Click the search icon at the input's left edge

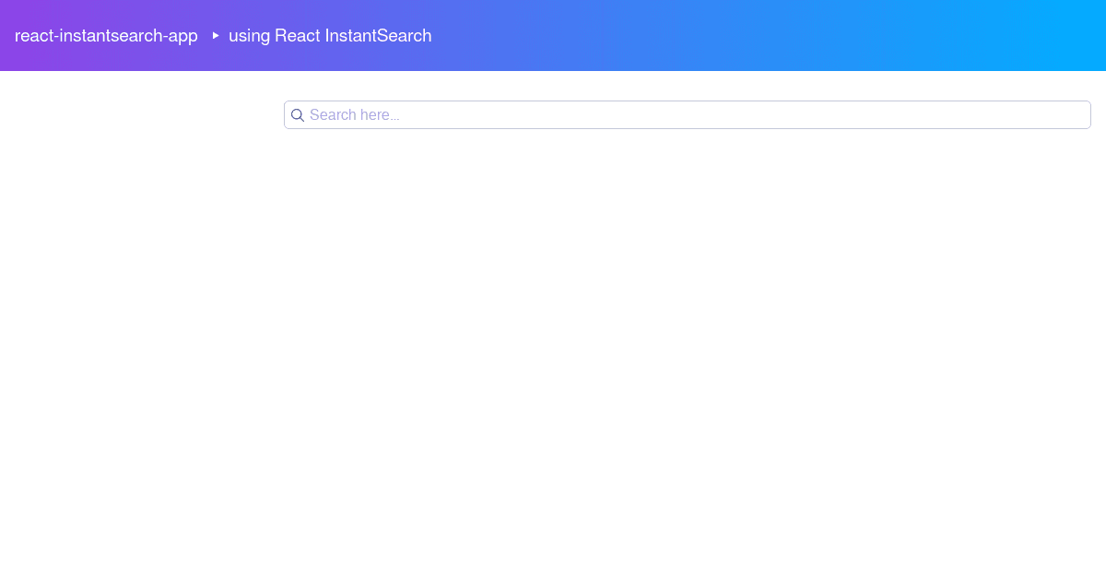(298, 114)
